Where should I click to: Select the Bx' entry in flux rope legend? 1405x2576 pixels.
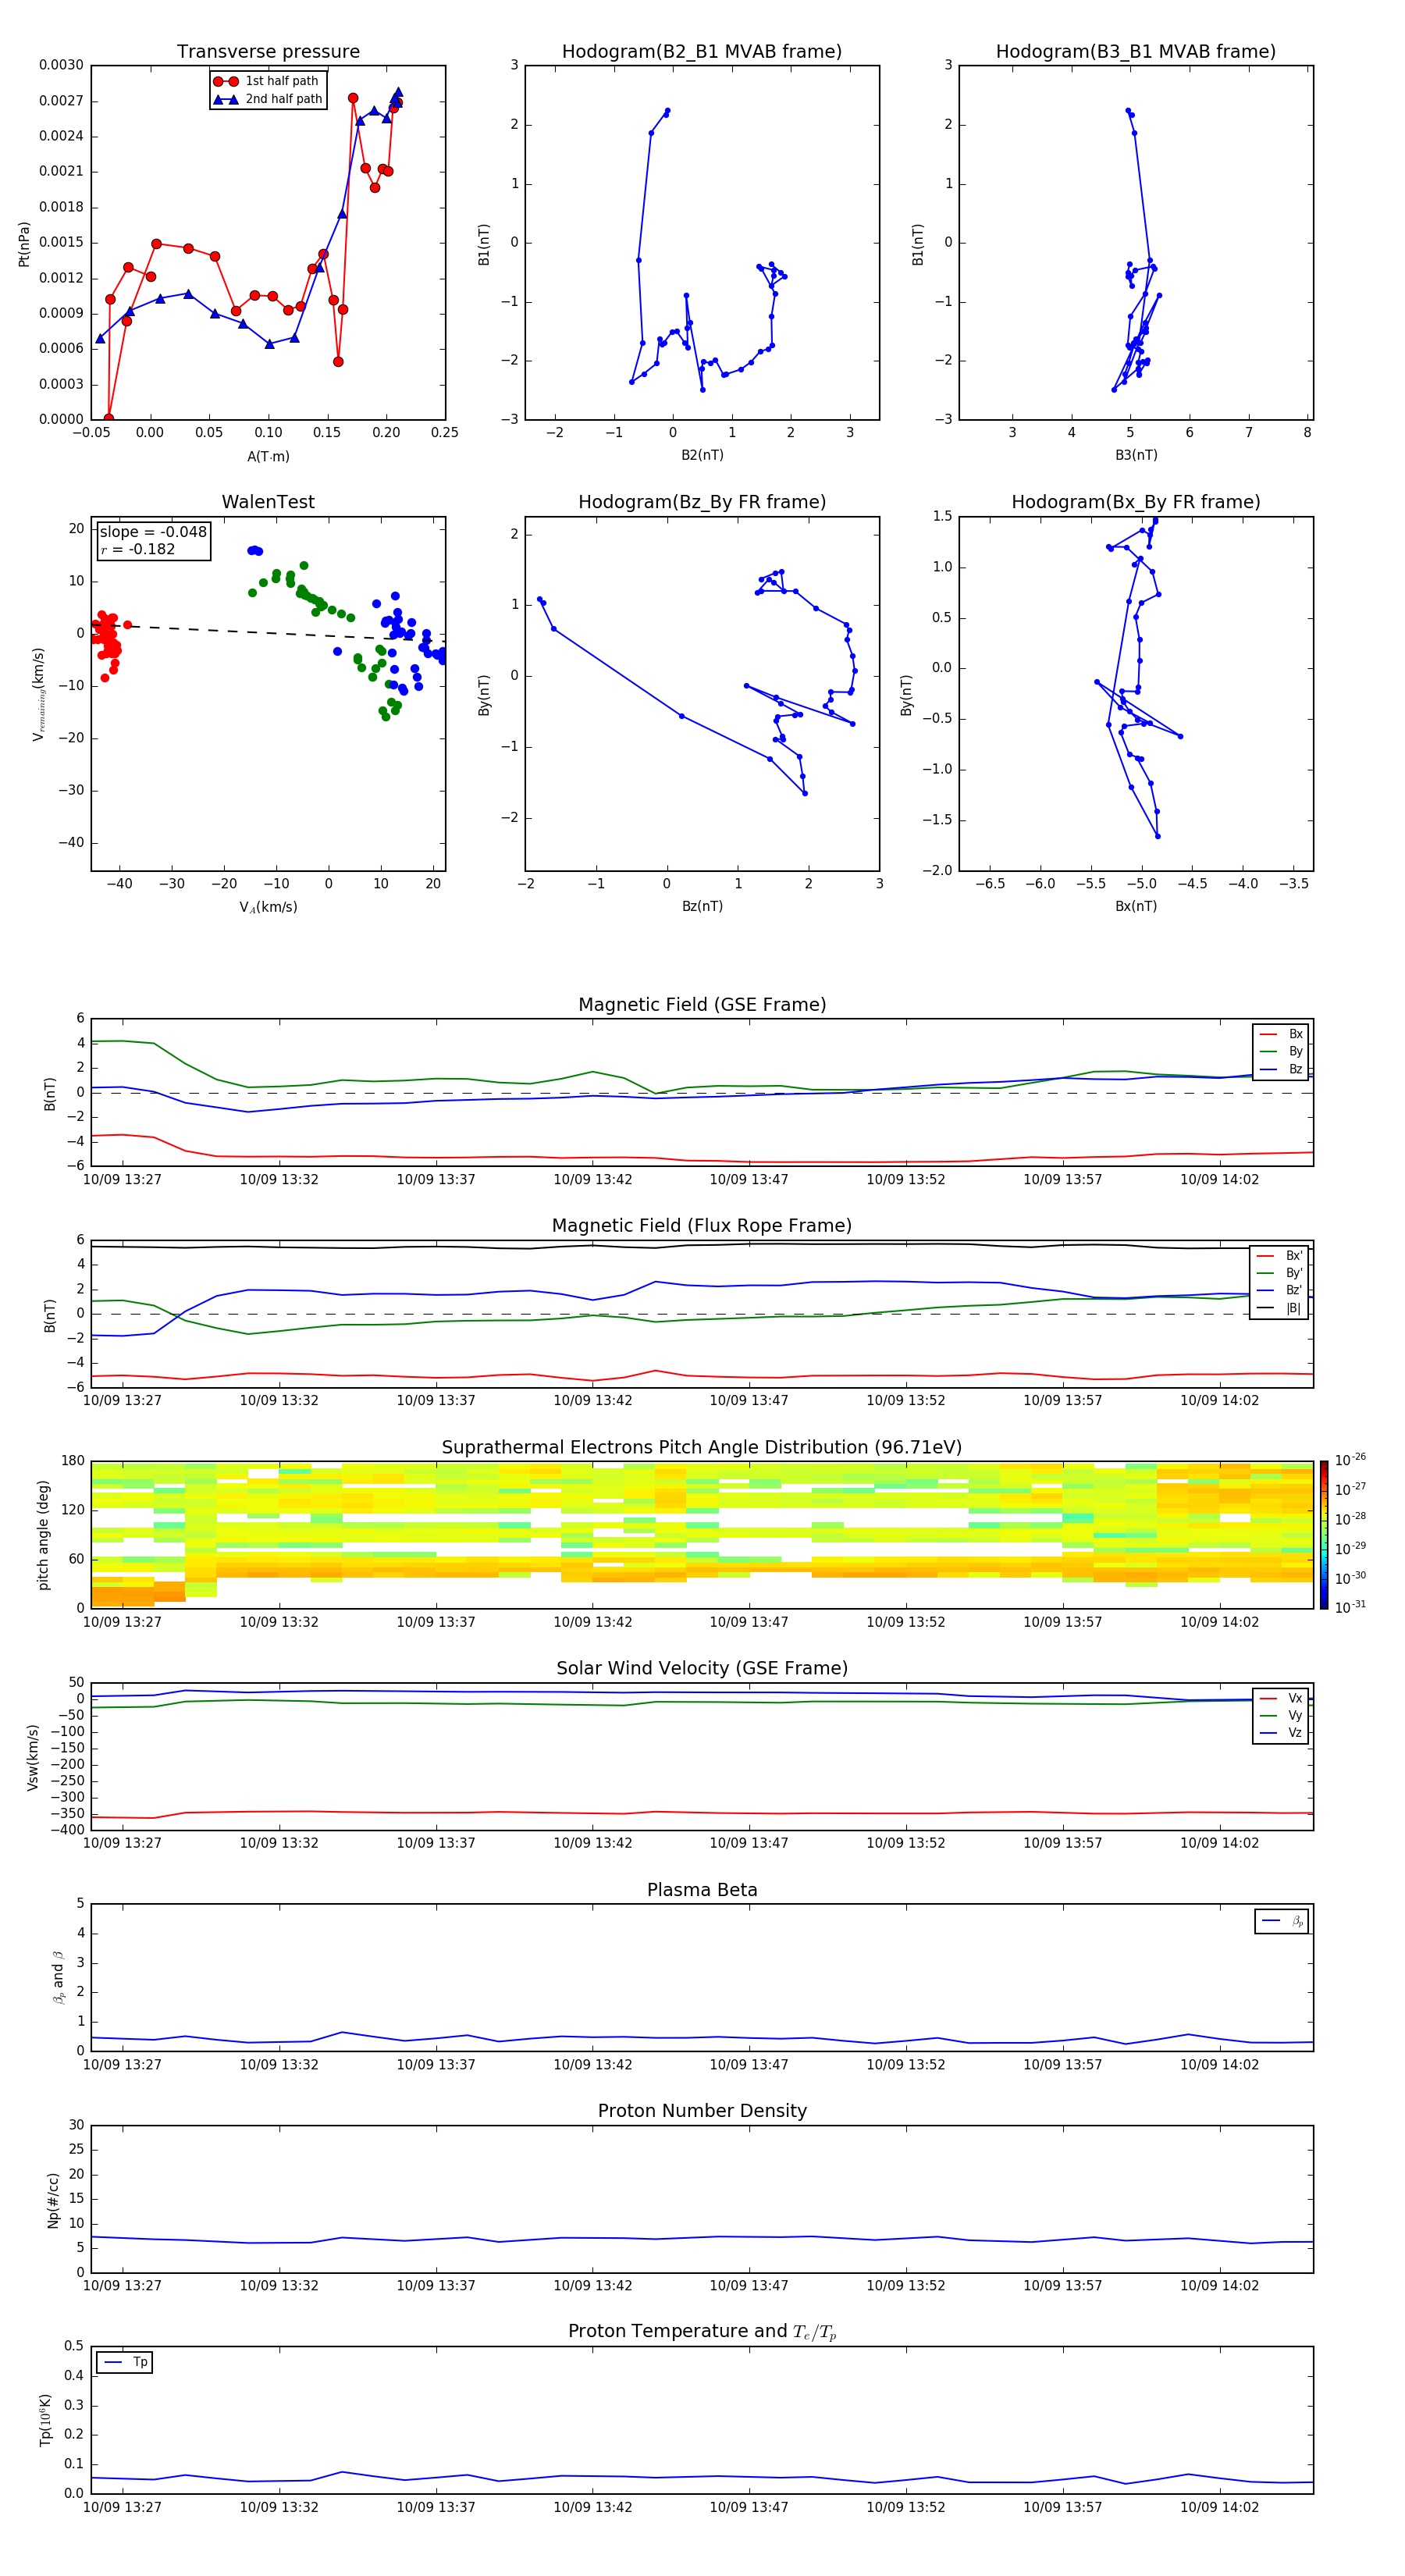coord(1280,1256)
